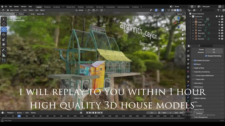Open the Tool properties tab icon
The image size is (225, 126).
pos(188,51)
